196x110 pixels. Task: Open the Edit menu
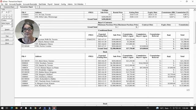point(6,4)
